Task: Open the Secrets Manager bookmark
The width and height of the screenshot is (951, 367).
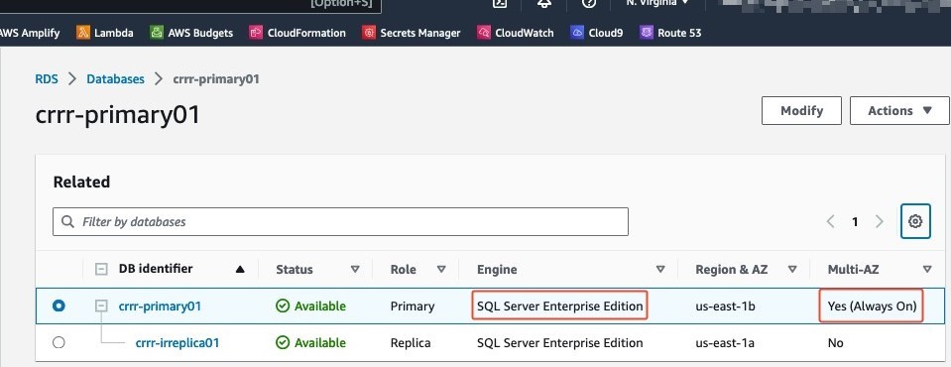Action: tap(412, 33)
